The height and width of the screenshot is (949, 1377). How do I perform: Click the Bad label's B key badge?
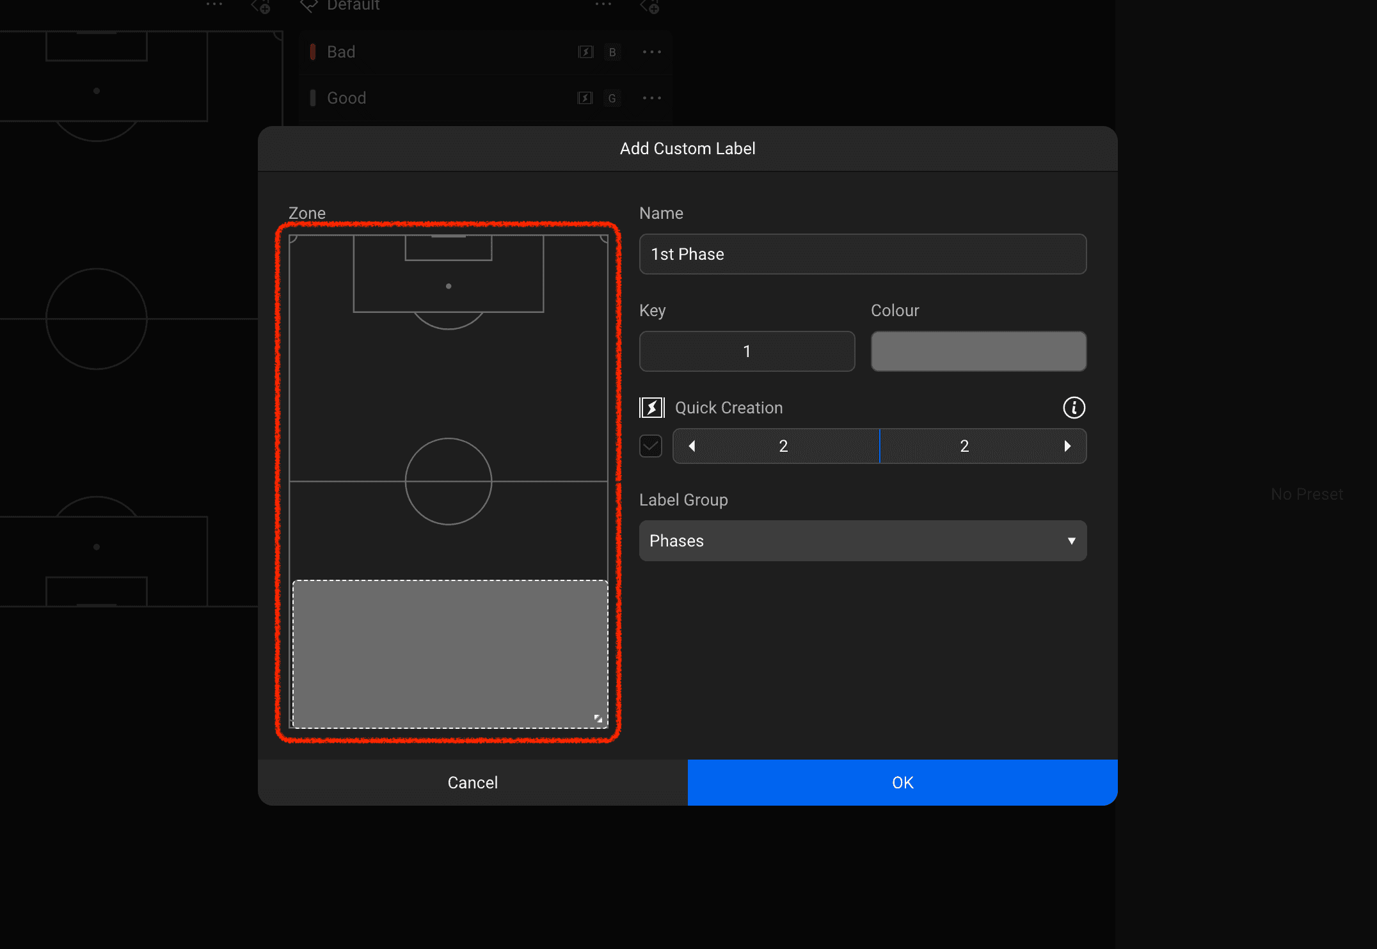612,52
